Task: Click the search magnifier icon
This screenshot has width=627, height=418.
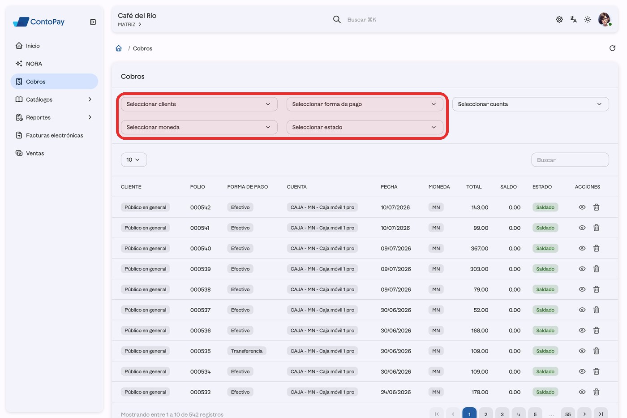Action: tap(337, 19)
